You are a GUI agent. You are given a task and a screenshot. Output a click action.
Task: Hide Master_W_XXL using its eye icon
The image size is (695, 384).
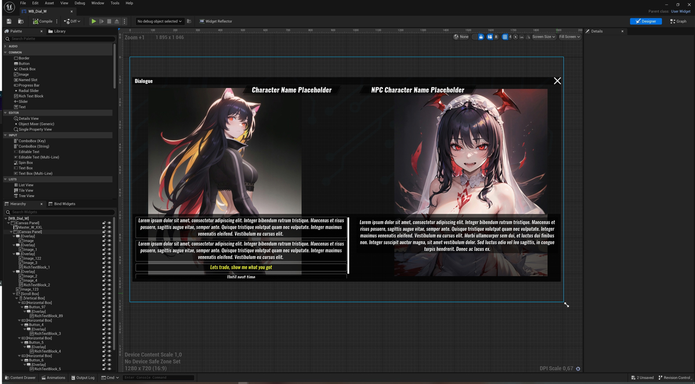coord(109,228)
